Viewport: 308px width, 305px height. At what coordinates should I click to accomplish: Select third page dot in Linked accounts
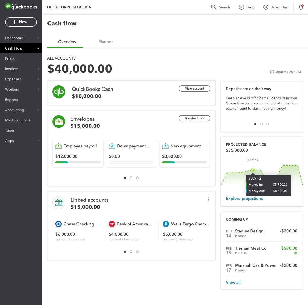(x=137, y=252)
